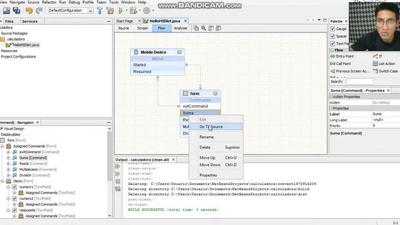Viewport: 400px width, 225px height.
Task: Toggle the numero2 TextField checkbox in Navigator
Action: coord(14,199)
